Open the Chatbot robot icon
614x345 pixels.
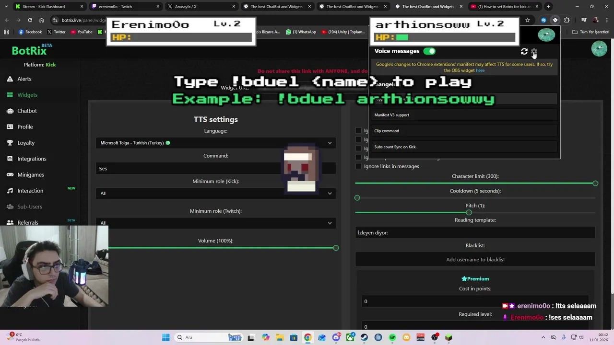pyautogui.click(x=10, y=111)
